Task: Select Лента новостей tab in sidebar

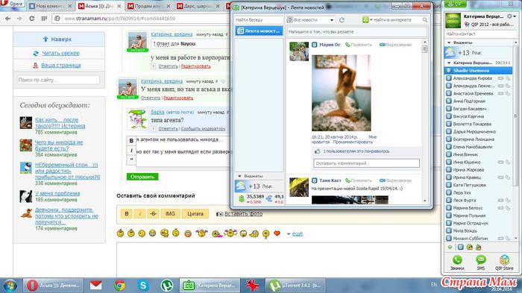Action: [x=259, y=31]
